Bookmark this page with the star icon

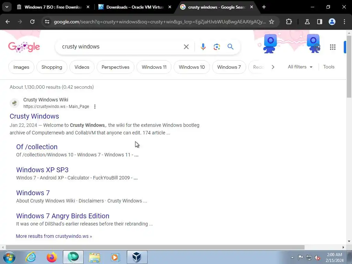272,22
